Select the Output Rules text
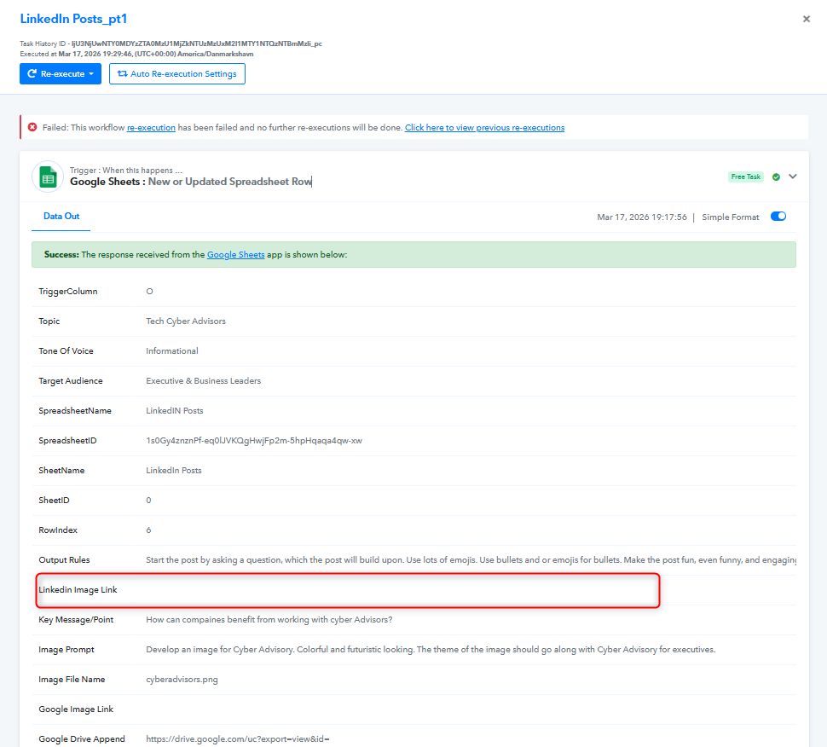This screenshot has height=747, width=827. pos(471,560)
